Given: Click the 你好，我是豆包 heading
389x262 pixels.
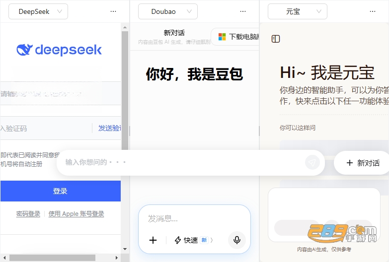Looking at the screenshot, I should coord(194,74).
